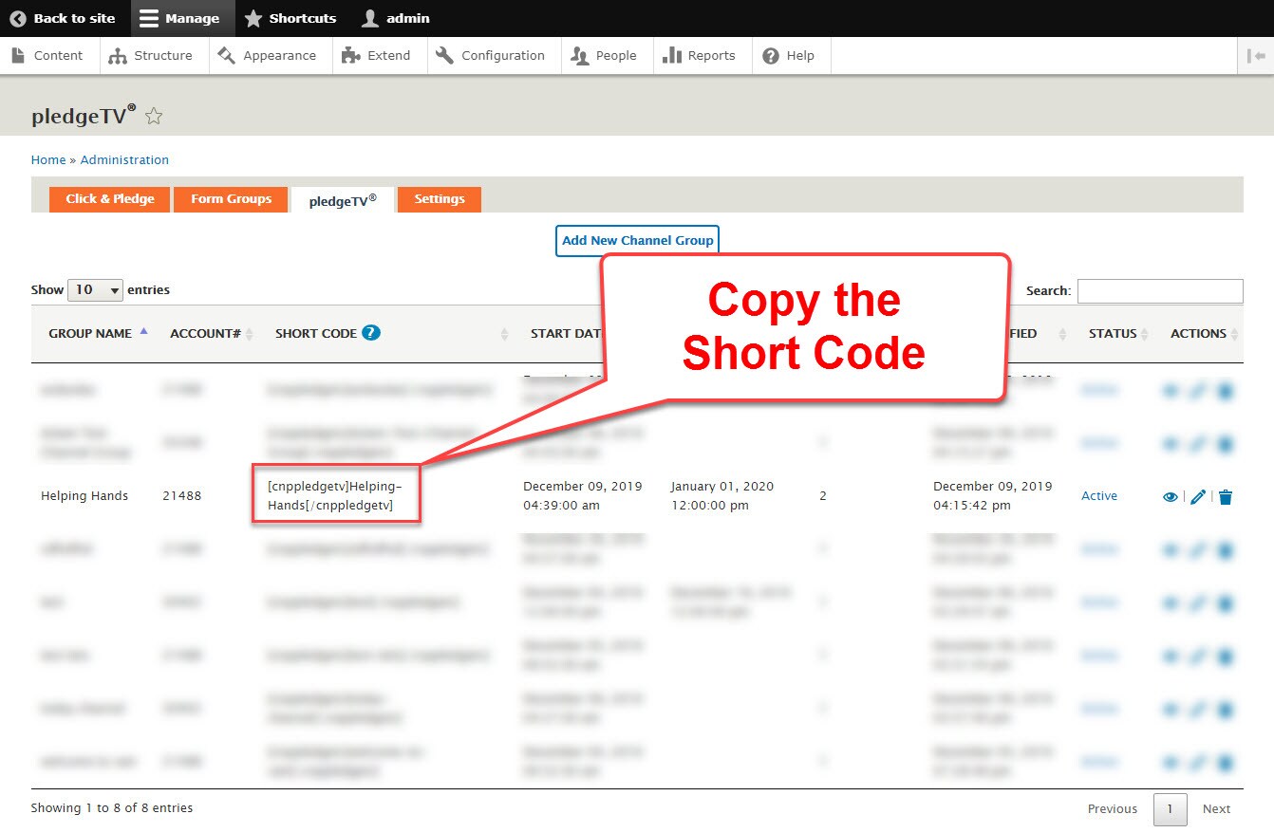Click the Helping Hands group name cell
Screen dimensions: 1274x833
84,495
